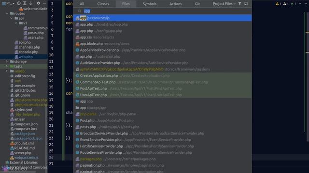Open the Project view dropdown
Screen dimensions: 309x173
8,3
